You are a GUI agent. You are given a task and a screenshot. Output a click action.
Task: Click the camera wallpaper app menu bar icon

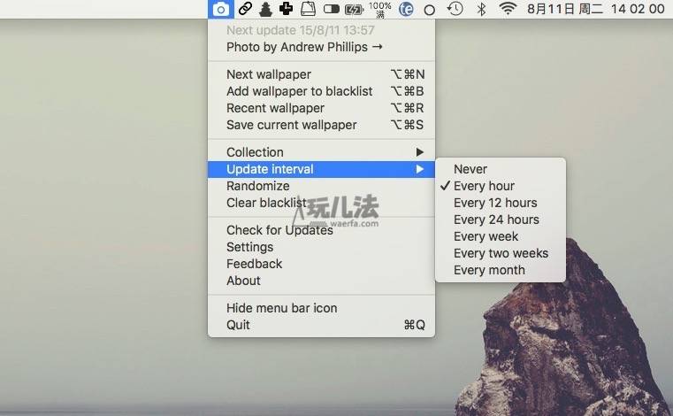pyautogui.click(x=221, y=9)
